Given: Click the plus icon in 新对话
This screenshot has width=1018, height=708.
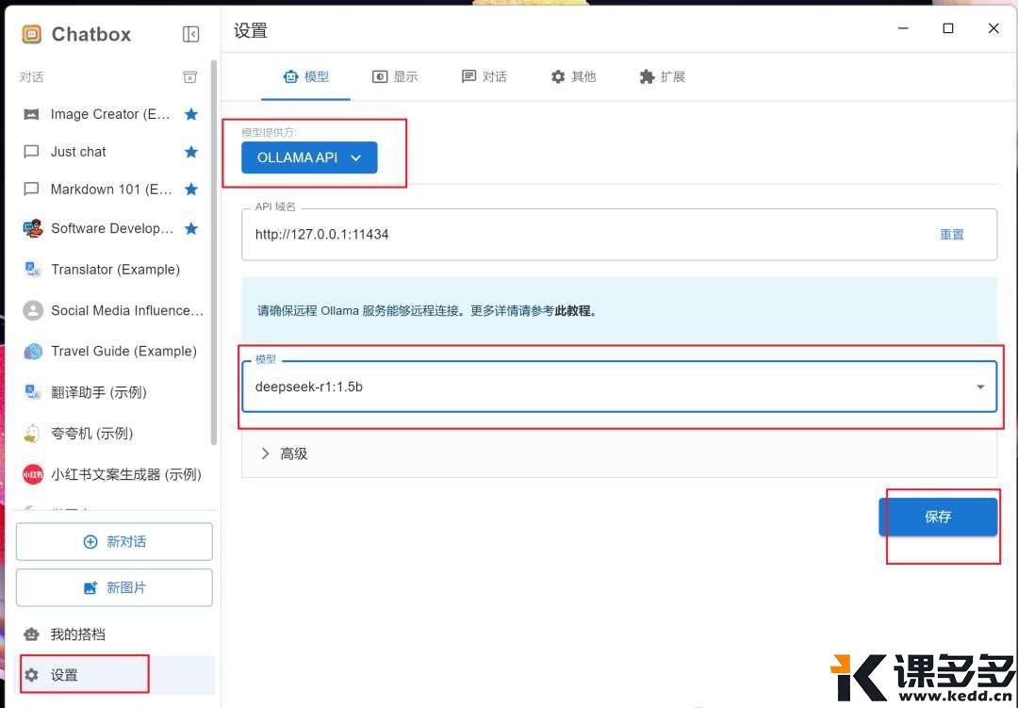Looking at the screenshot, I should click(90, 542).
